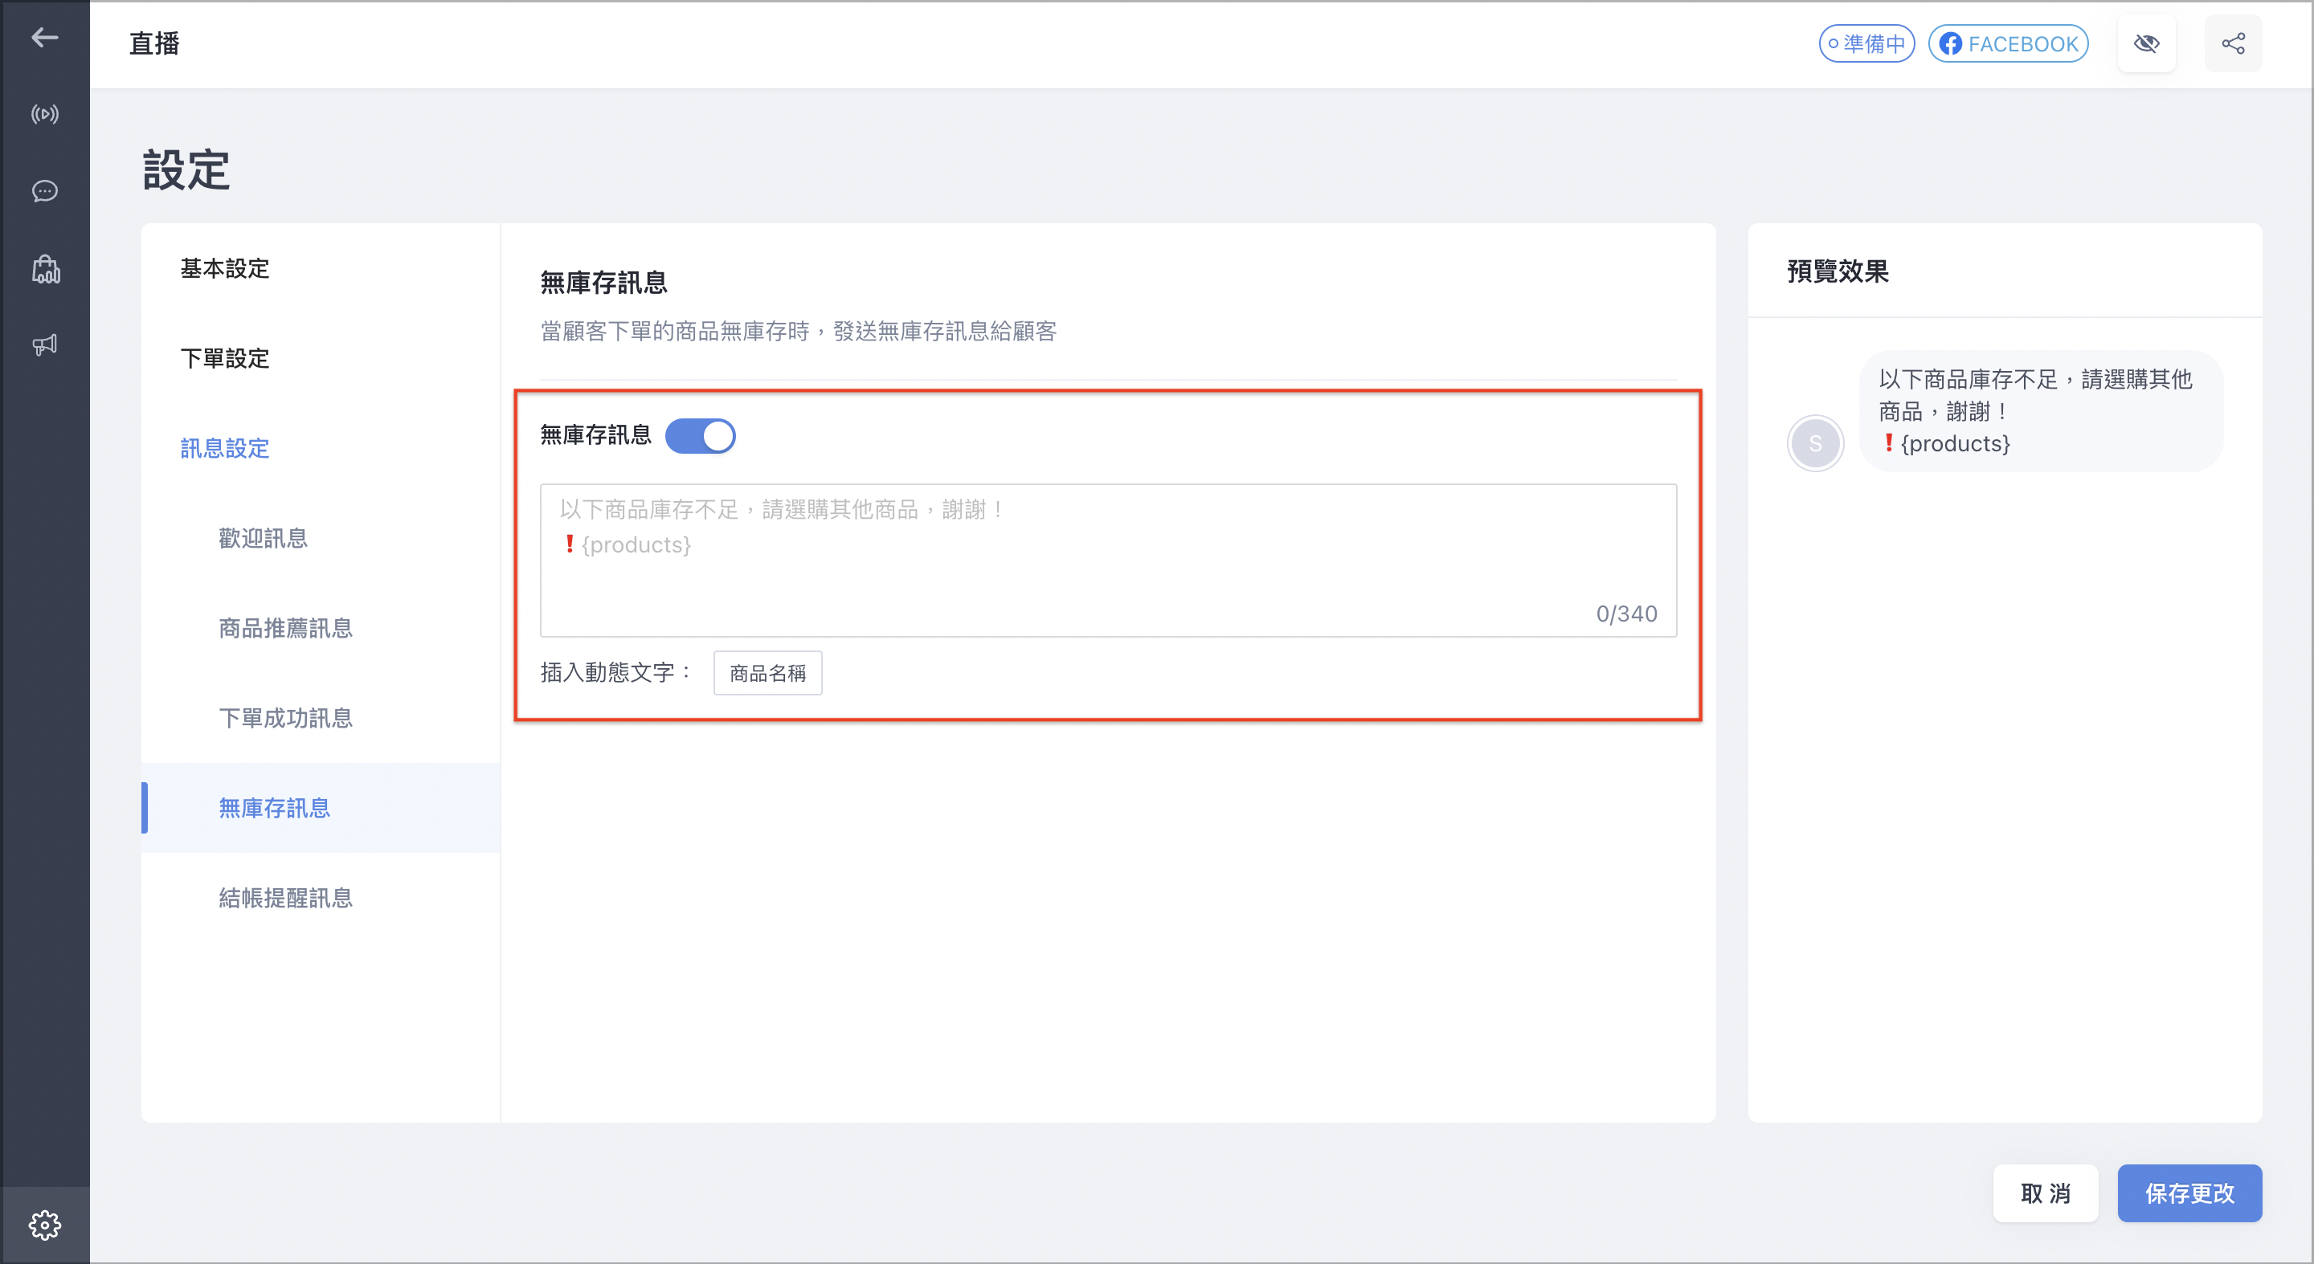Click the S avatar in preview
The image size is (2314, 1264).
pyautogui.click(x=1814, y=443)
